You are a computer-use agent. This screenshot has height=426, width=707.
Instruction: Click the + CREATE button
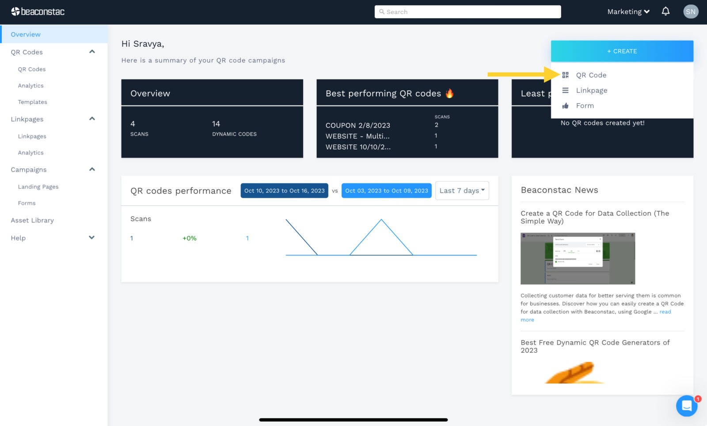(x=622, y=51)
